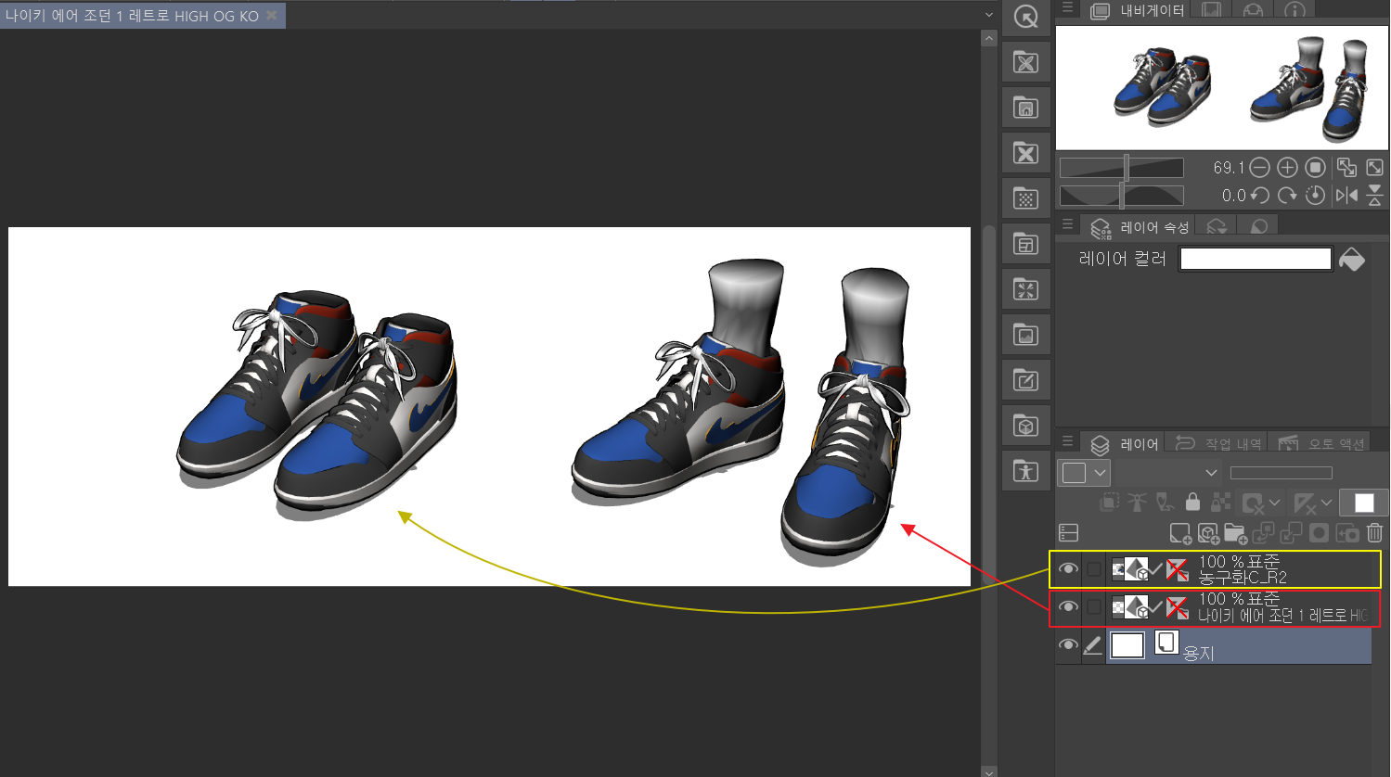The image size is (1391, 777).
Task: Click 레이어 컬러 white color swatch
Action: pos(1256,259)
